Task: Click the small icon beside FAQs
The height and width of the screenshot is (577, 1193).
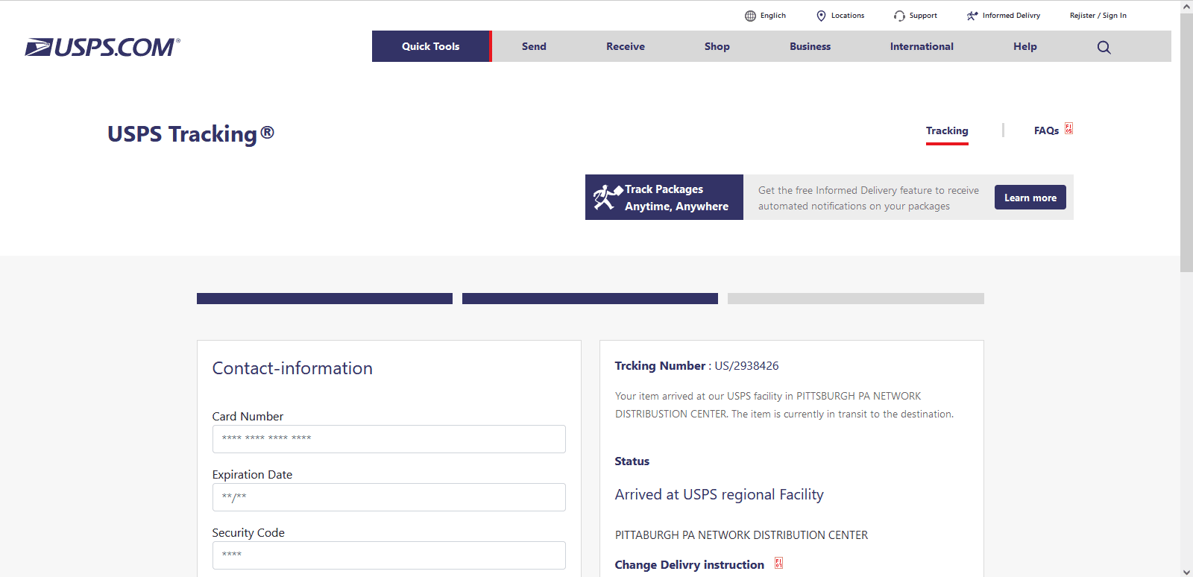Action: tap(1068, 128)
